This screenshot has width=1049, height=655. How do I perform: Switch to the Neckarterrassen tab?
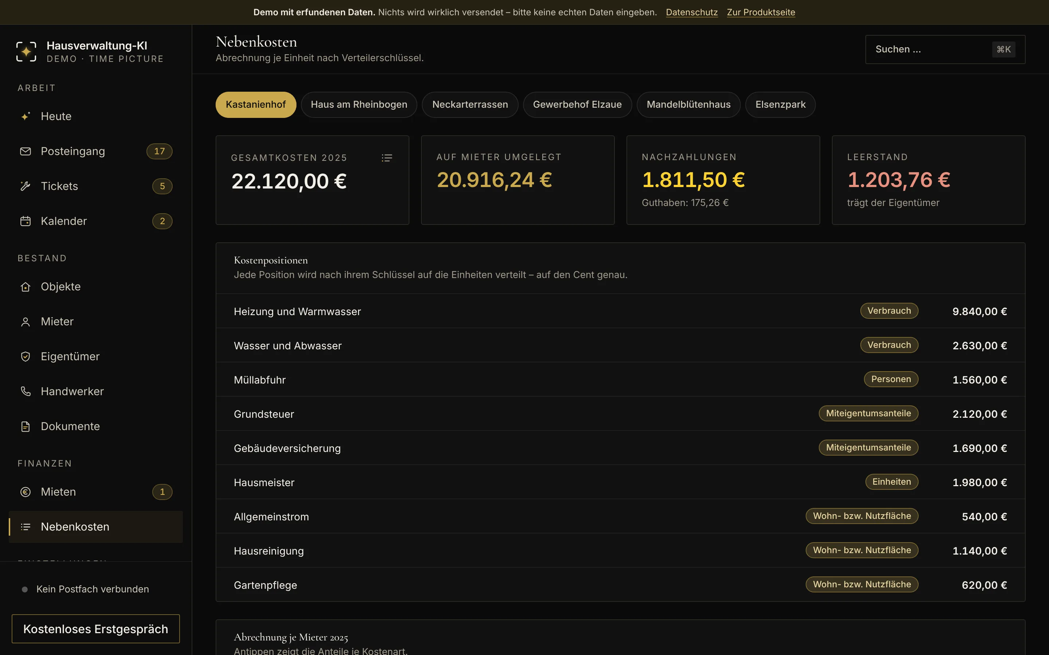pos(470,104)
